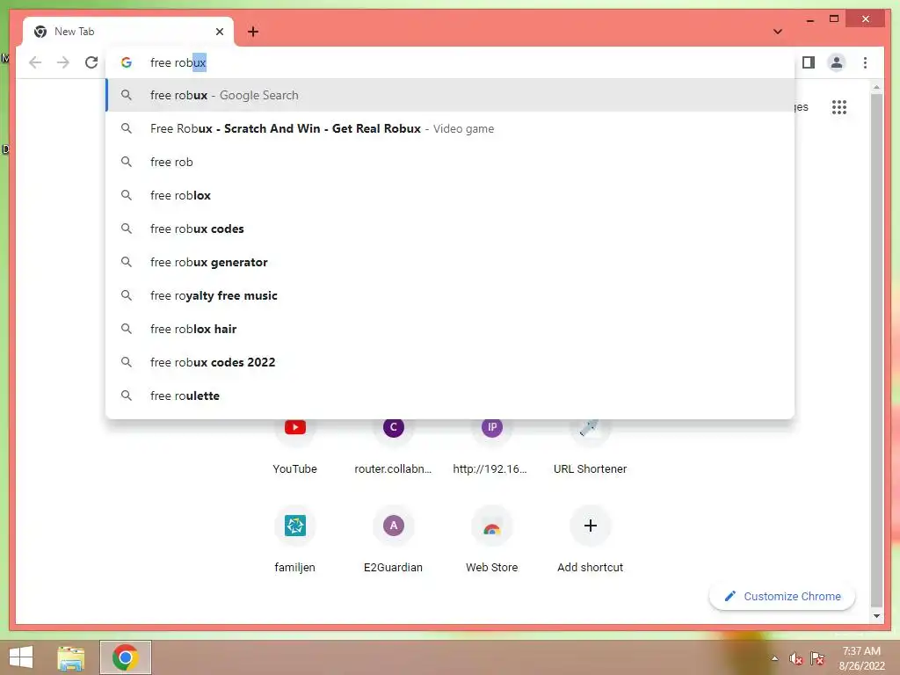Viewport: 900px width, 675px height.
Task: Click the Google icon in address bar
Action: tap(127, 62)
